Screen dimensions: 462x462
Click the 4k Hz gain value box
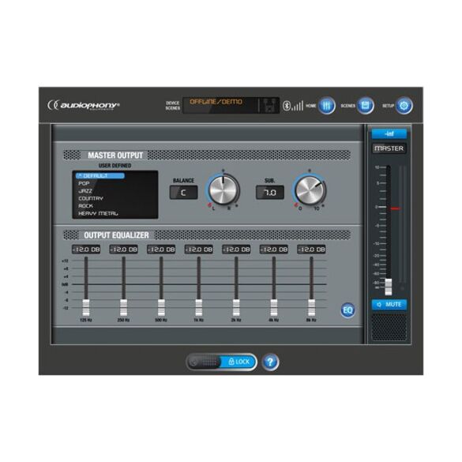click(274, 250)
